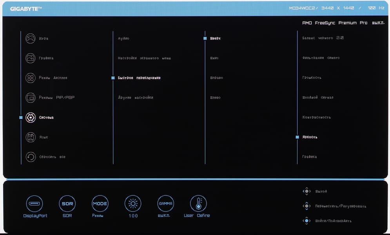This screenshot has width=390, height=235.
Task: Open the four-squares Режим дисплея icon
Action: point(30,78)
